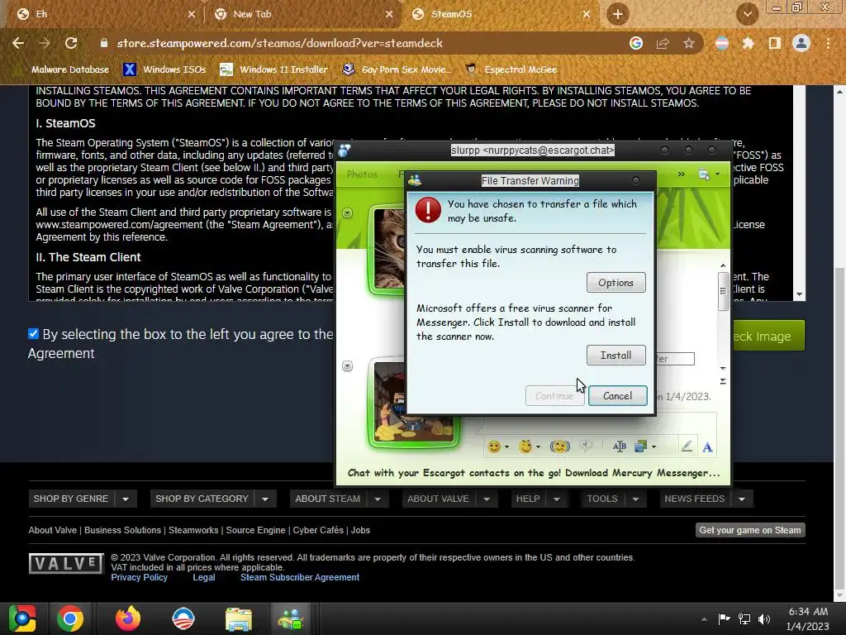Expand the winks dropdown arrow
The width and height of the screenshot is (846, 635).
point(538,447)
